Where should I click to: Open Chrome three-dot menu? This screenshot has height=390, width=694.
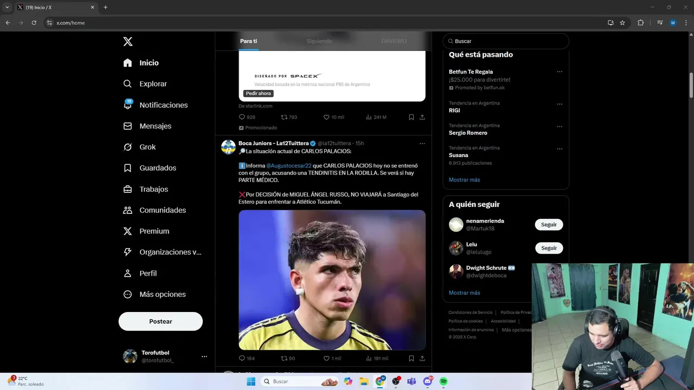coord(686,23)
